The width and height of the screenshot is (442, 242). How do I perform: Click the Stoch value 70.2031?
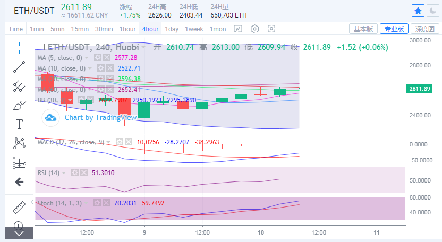tap(125, 203)
